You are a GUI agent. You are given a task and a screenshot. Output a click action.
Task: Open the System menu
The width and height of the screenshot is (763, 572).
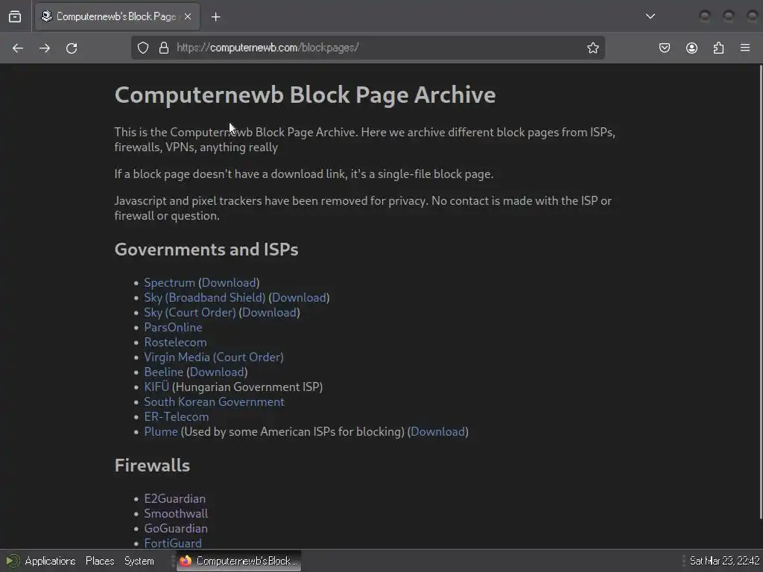pos(139,561)
